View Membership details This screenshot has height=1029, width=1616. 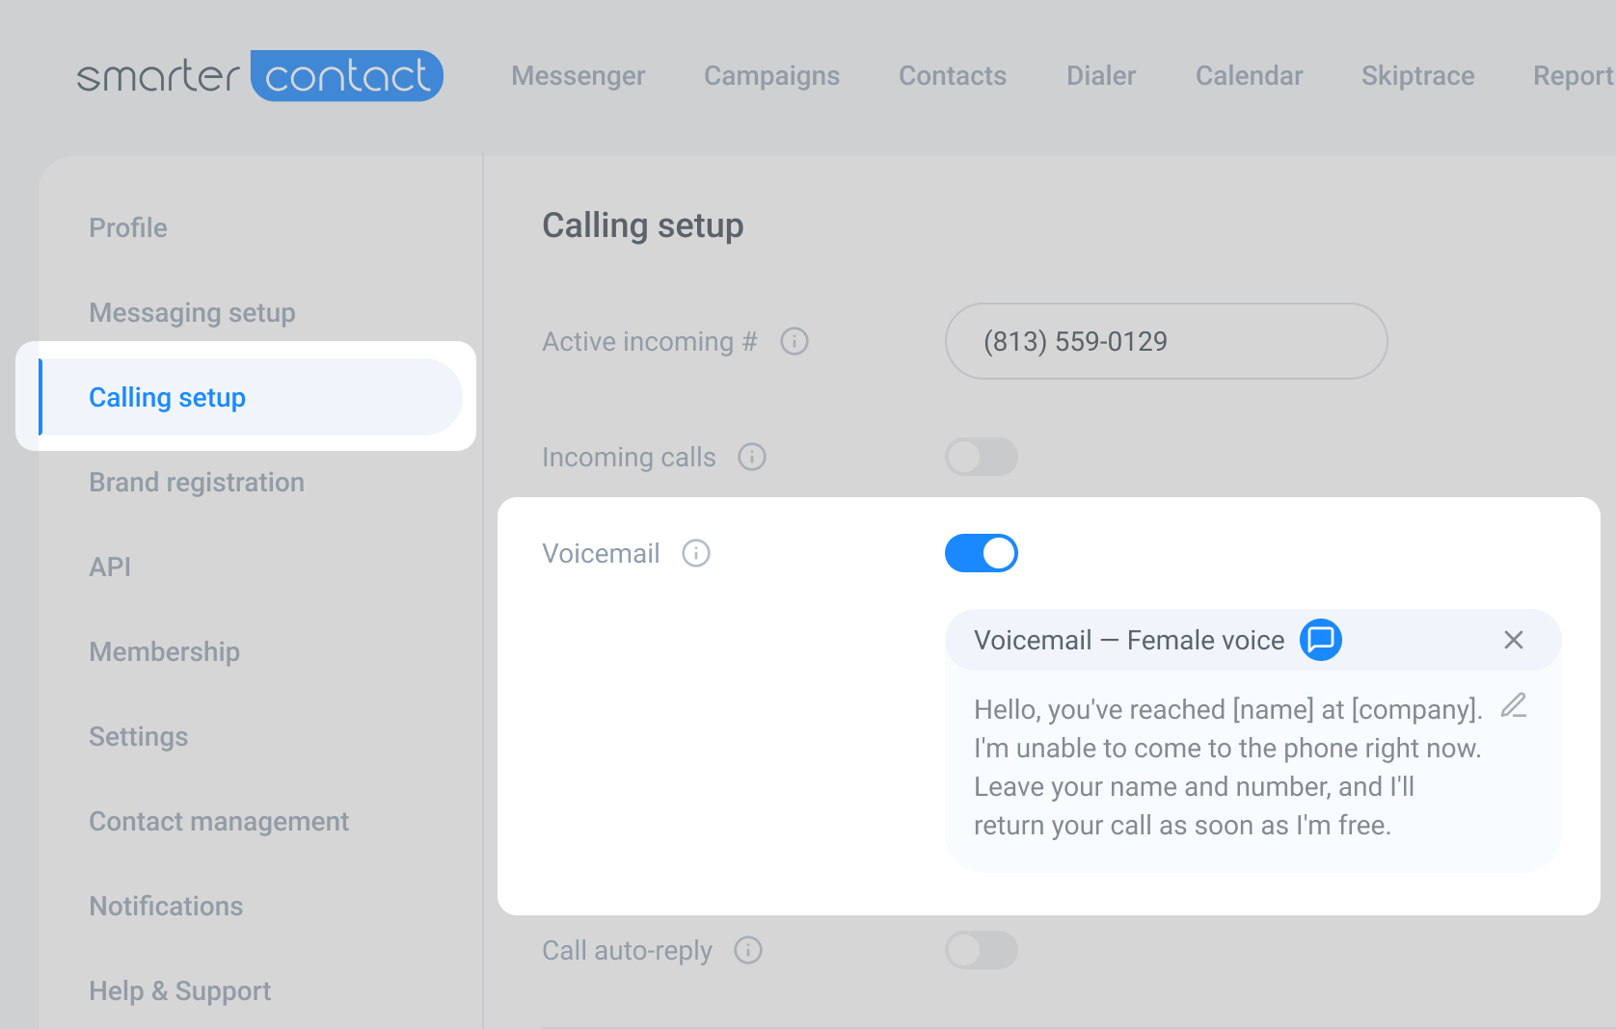pyautogui.click(x=164, y=651)
